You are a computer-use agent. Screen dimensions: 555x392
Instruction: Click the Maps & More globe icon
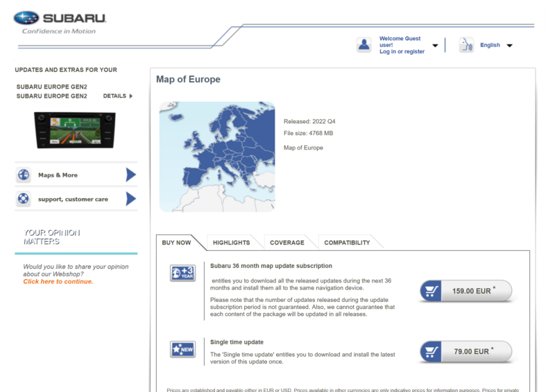click(24, 175)
